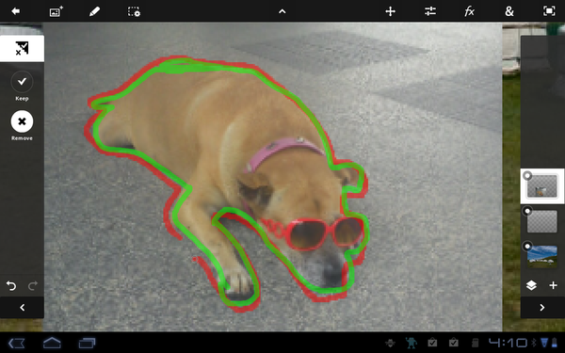Tap the SD card notification icon
565x353 pixels.
[x=475, y=344]
